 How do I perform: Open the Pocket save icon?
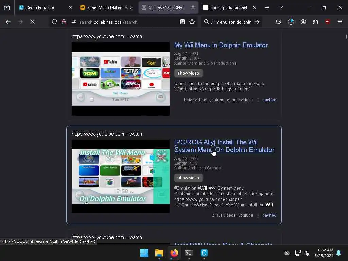279,22
